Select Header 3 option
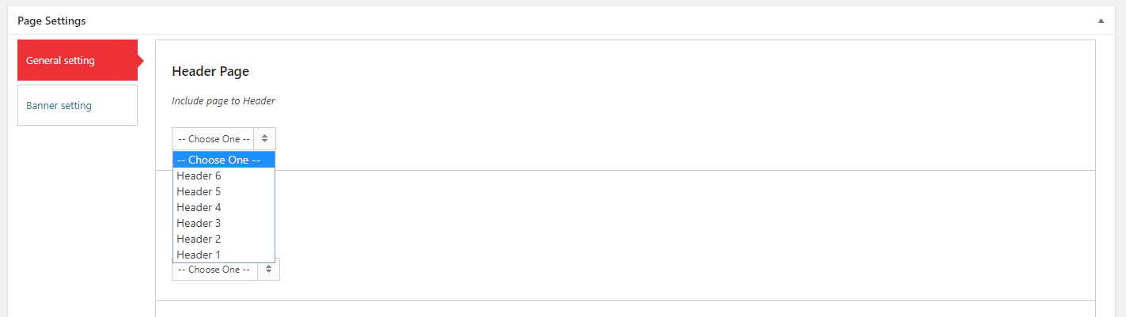Screen dimensions: 1126x317 tap(224, 223)
